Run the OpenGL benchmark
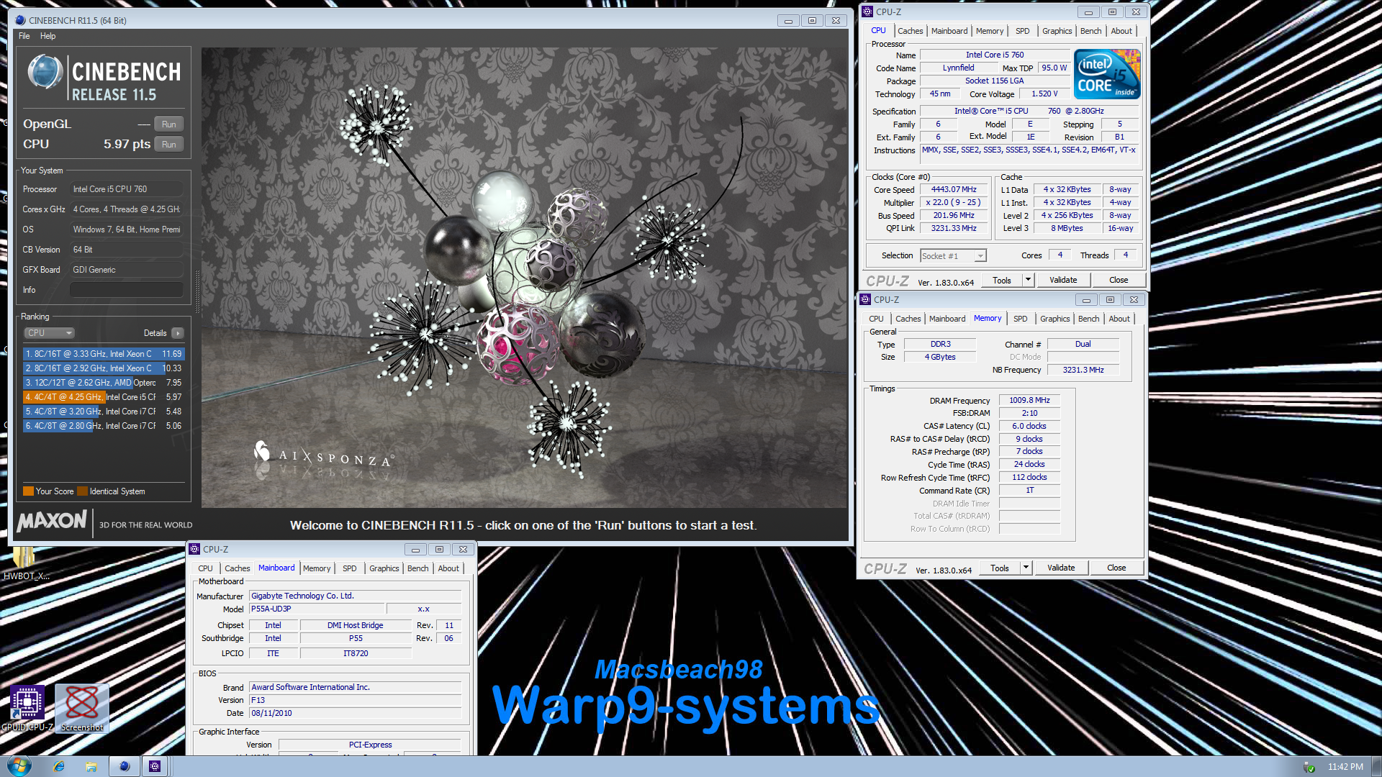The width and height of the screenshot is (1382, 777). [x=169, y=124]
